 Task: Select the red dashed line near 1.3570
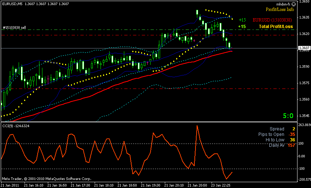point(149,89)
